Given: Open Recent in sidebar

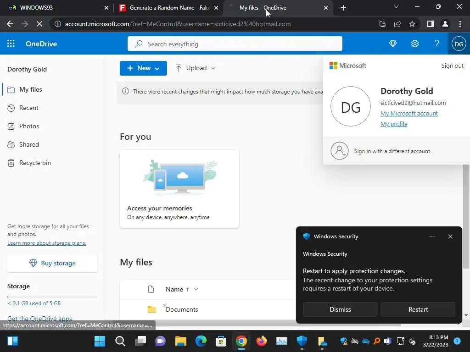Looking at the screenshot, I should [52, 108].
